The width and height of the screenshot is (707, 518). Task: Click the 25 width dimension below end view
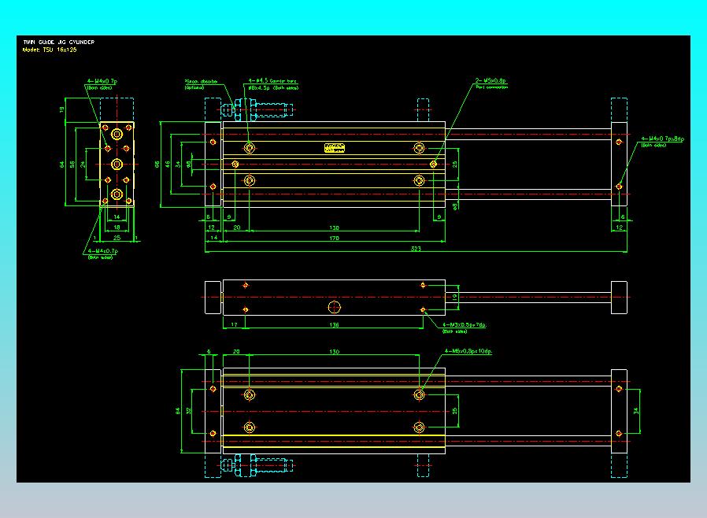117,238
